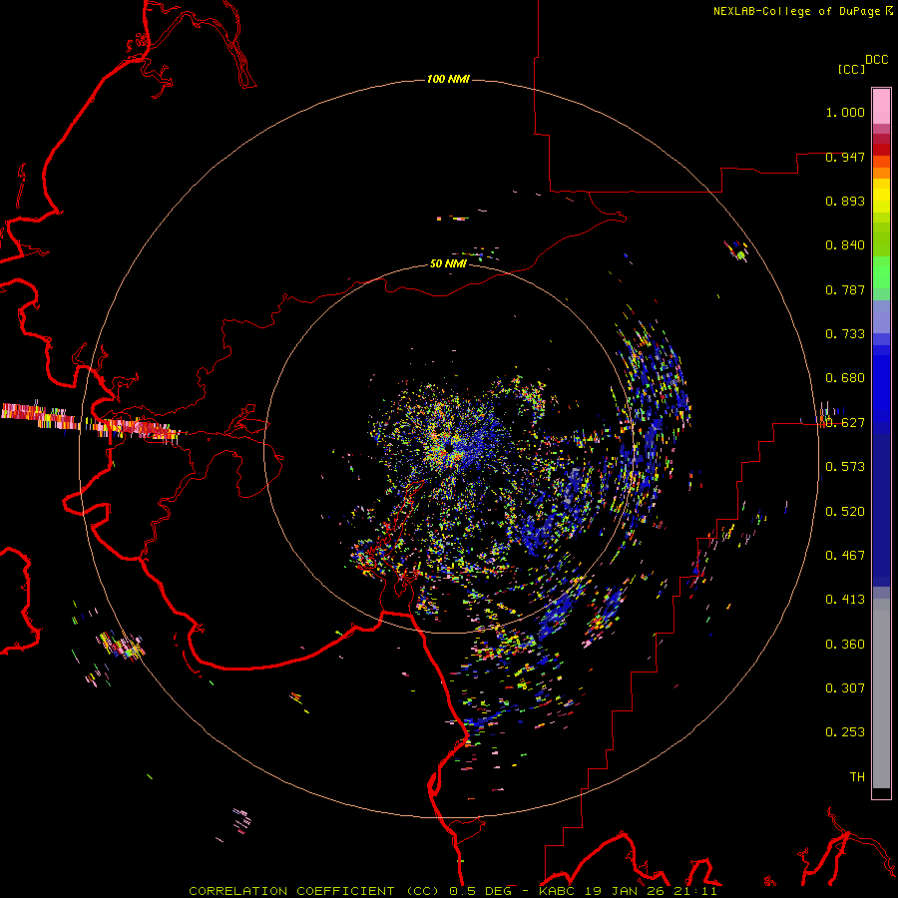Click the 0.5 DEG elevation angle text
Image resolution: width=898 pixels, height=898 pixels.
pos(480,891)
